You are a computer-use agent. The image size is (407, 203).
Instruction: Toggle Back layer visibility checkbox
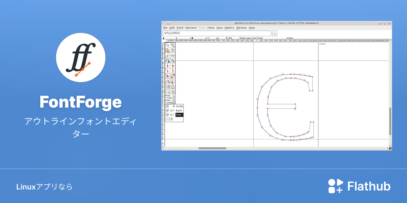167,111
